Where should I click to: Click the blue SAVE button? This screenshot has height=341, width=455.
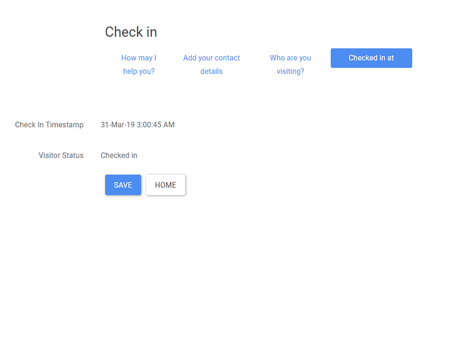(123, 185)
